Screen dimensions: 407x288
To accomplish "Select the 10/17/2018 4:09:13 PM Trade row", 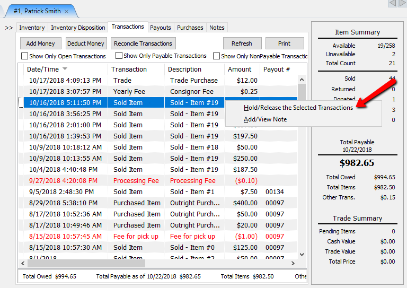I will (158, 81).
